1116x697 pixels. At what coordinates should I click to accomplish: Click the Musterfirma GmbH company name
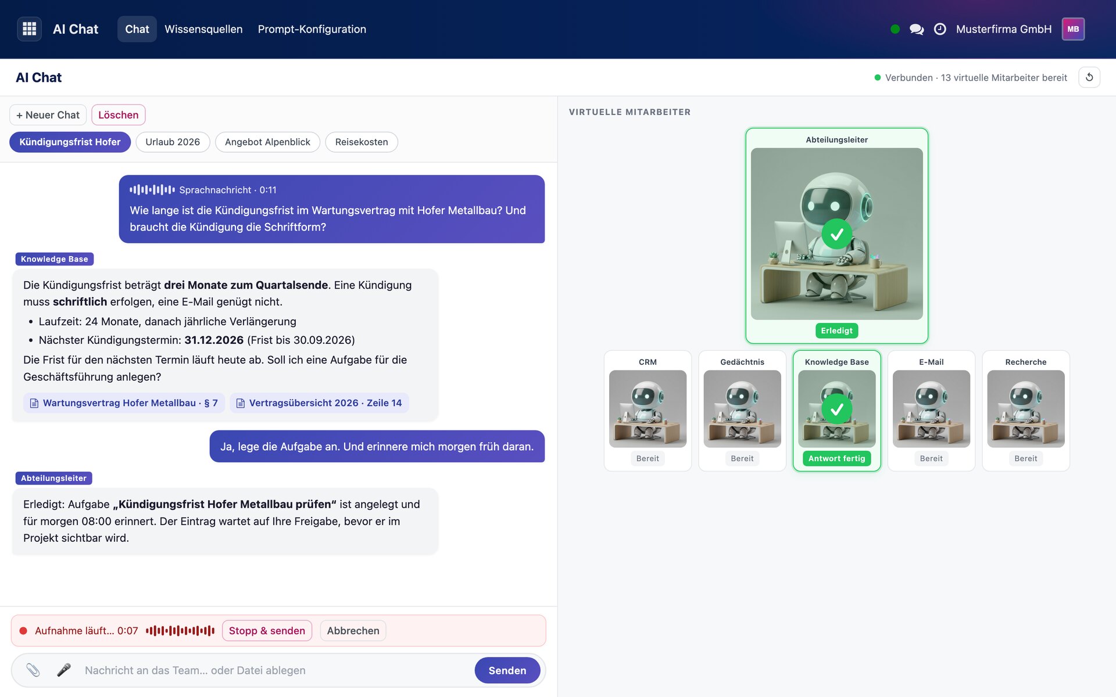[1004, 29]
